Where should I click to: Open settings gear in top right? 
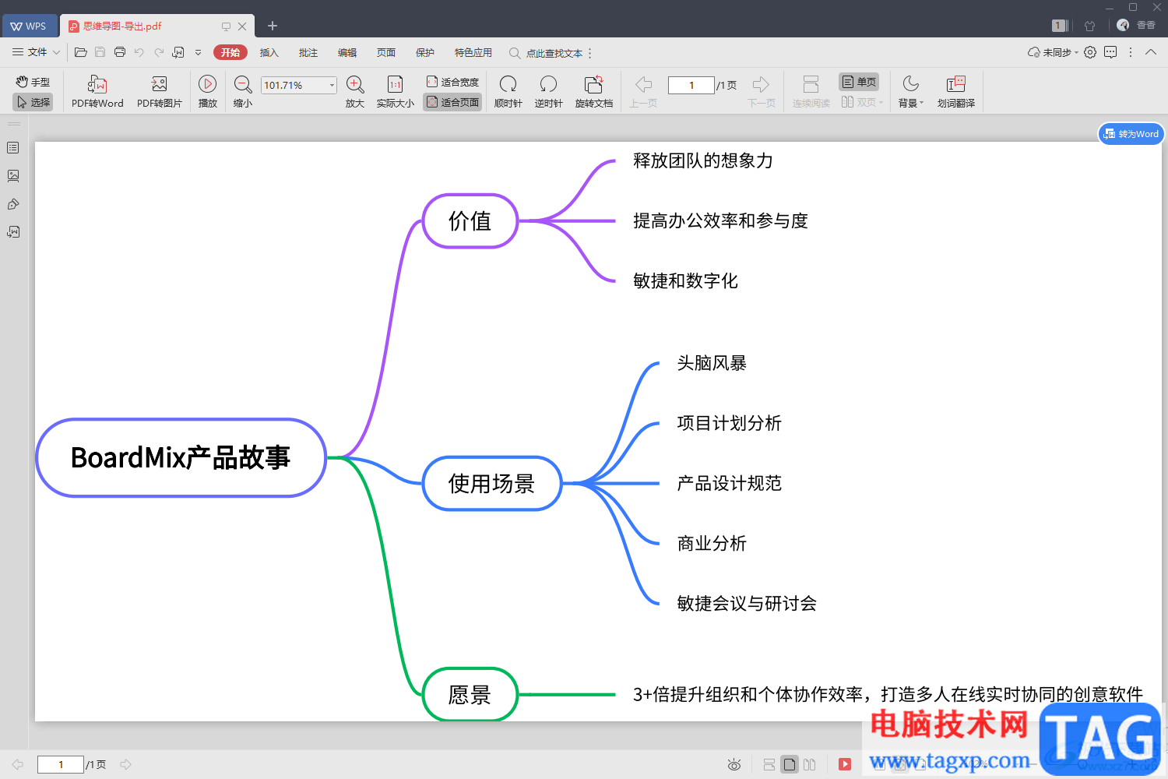(1090, 52)
